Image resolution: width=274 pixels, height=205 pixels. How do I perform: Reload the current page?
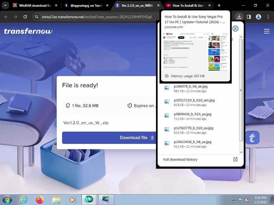(x=25, y=17)
